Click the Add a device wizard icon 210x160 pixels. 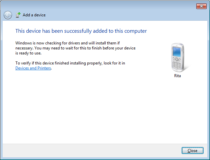18,15
